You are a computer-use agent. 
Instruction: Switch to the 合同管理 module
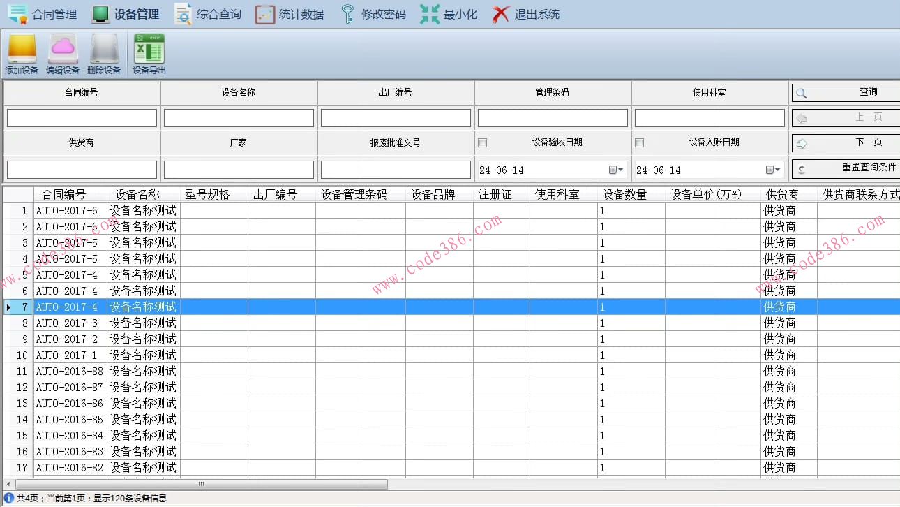click(x=42, y=14)
